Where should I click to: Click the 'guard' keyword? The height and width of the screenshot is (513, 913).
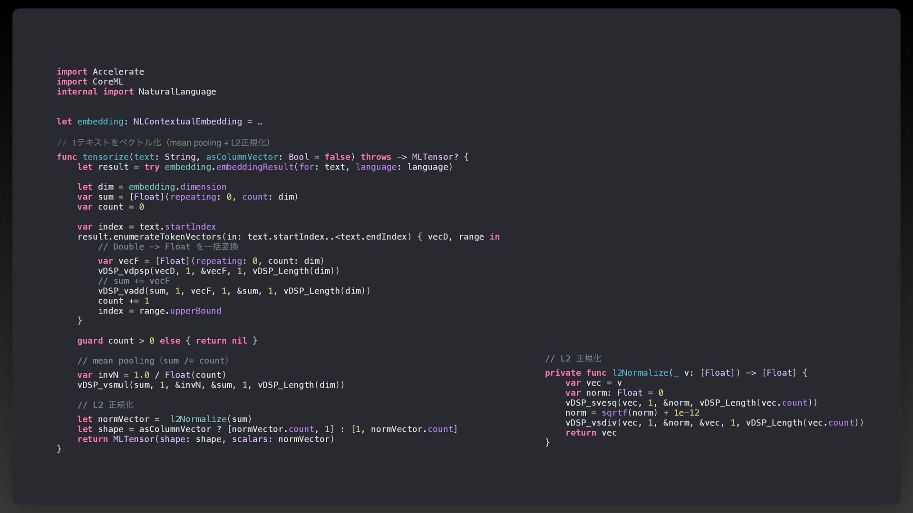coord(90,341)
